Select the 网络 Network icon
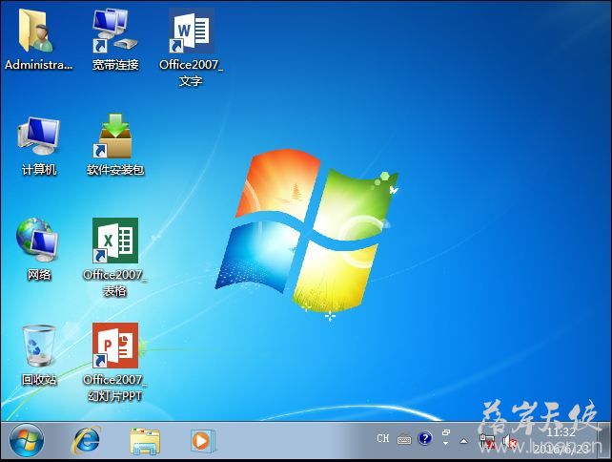This screenshot has height=462, width=612. pyautogui.click(x=39, y=249)
